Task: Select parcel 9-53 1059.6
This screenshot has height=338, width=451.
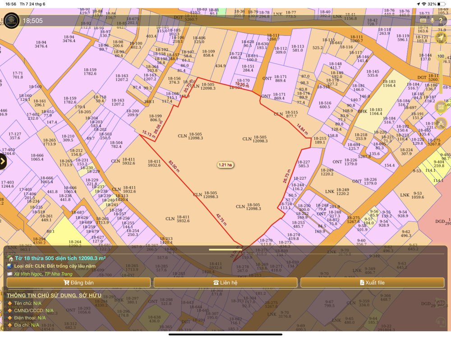Action: (418, 195)
